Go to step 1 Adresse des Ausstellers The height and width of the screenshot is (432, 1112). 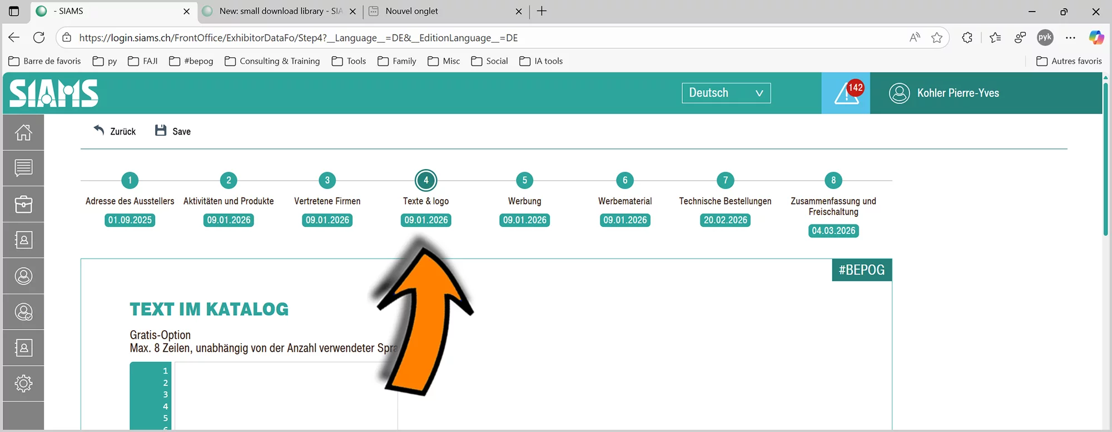click(x=130, y=181)
